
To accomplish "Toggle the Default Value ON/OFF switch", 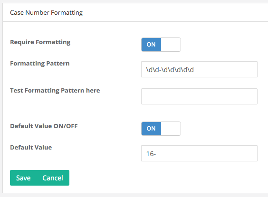I will tap(161, 129).
